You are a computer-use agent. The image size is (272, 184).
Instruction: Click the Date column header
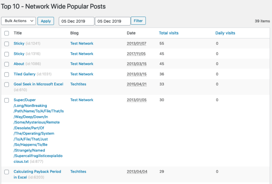pos(131,33)
